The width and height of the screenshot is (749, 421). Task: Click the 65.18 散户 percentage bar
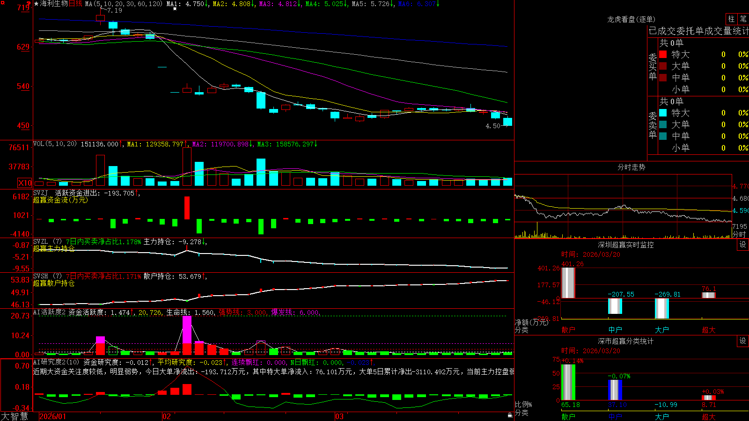pyautogui.click(x=568, y=382)
